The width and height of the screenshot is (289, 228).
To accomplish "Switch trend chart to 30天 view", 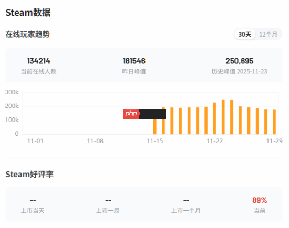I will tap(245, 35).
